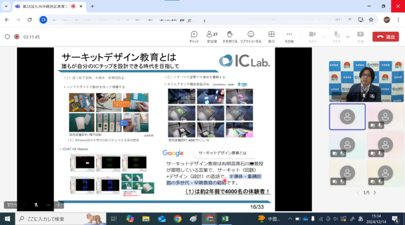
Task: Zoom in shared slide with plus button
Action: (58, 205)
